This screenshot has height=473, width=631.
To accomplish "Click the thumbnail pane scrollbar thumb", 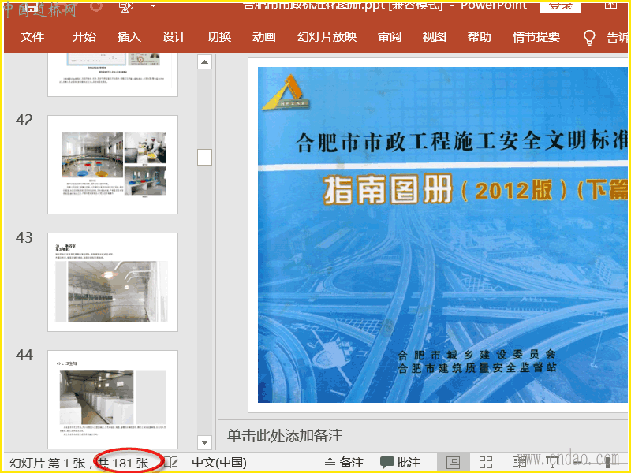I will click(204, 157).
